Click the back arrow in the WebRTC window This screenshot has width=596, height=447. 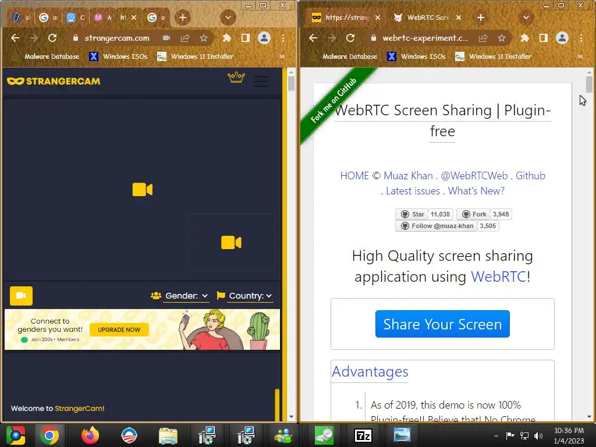point(313,38)
